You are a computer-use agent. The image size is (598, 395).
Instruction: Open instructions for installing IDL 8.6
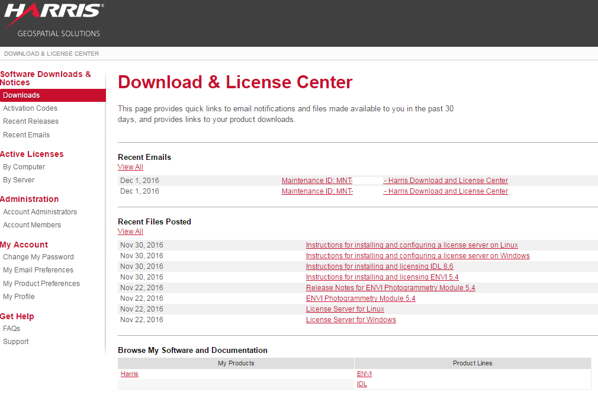[379, 266]
